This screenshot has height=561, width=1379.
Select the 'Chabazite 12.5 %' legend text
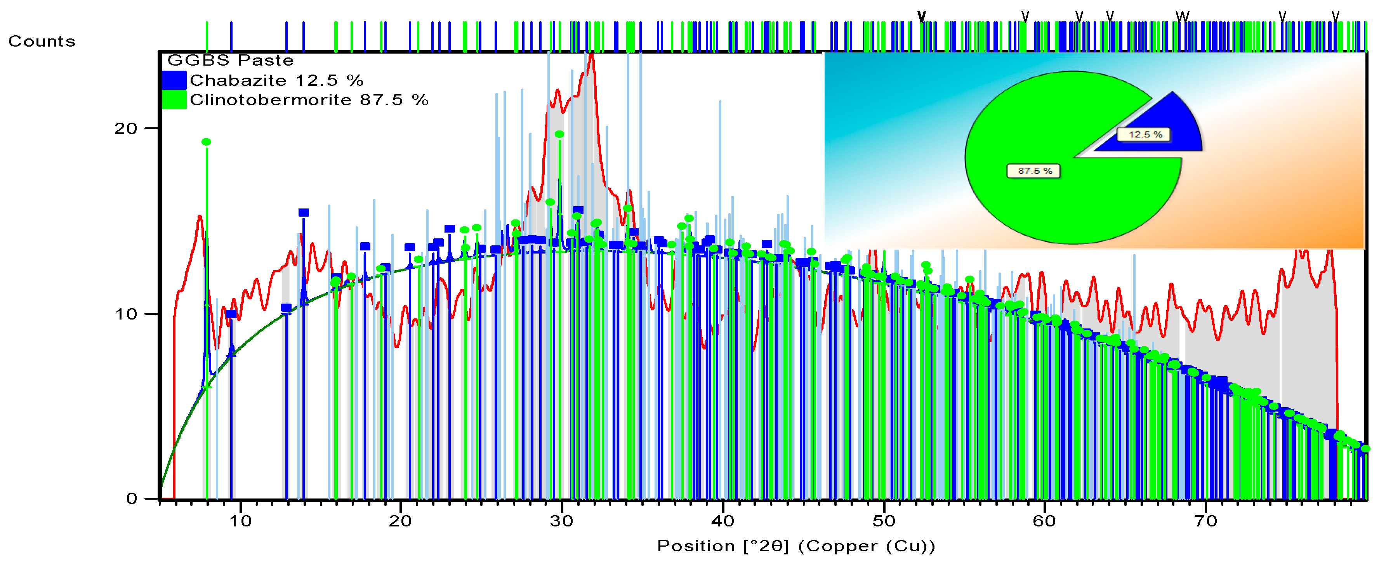click(x=276, y=80)
